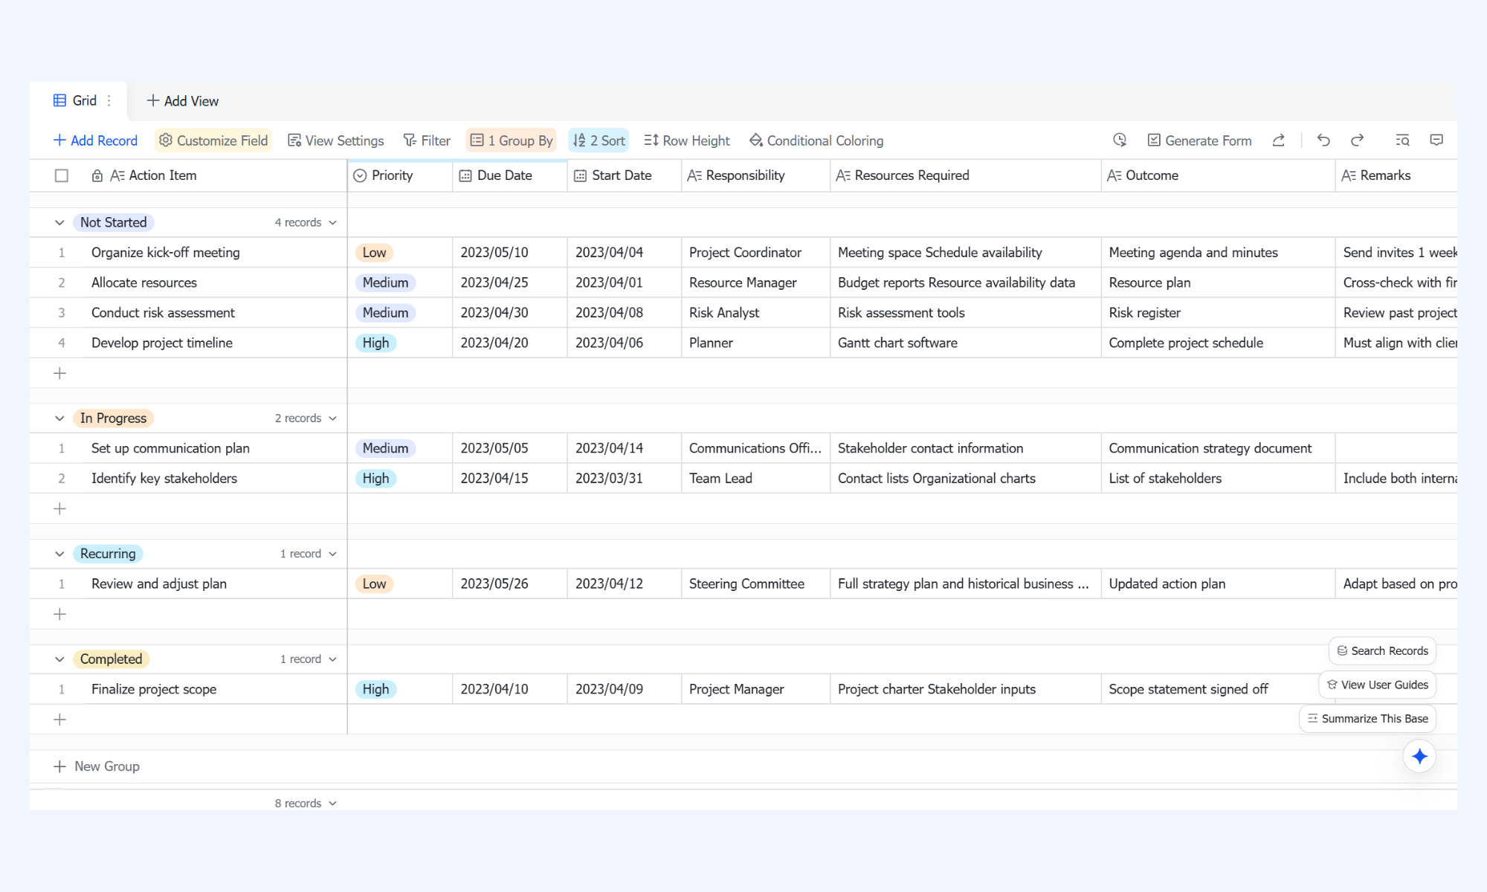Open the 4 records count dropdown
Image resolution: width=1487 pixels, height=892 pixels.
pyautogui.click(x=306, y=222)
